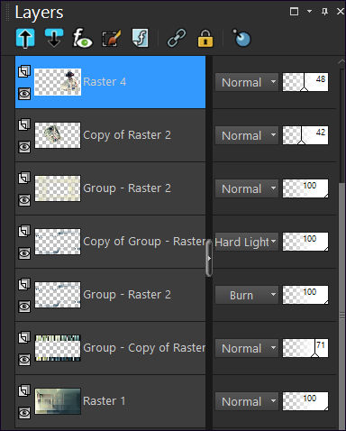Click opacity slider of Raster 4 layer

305,82
